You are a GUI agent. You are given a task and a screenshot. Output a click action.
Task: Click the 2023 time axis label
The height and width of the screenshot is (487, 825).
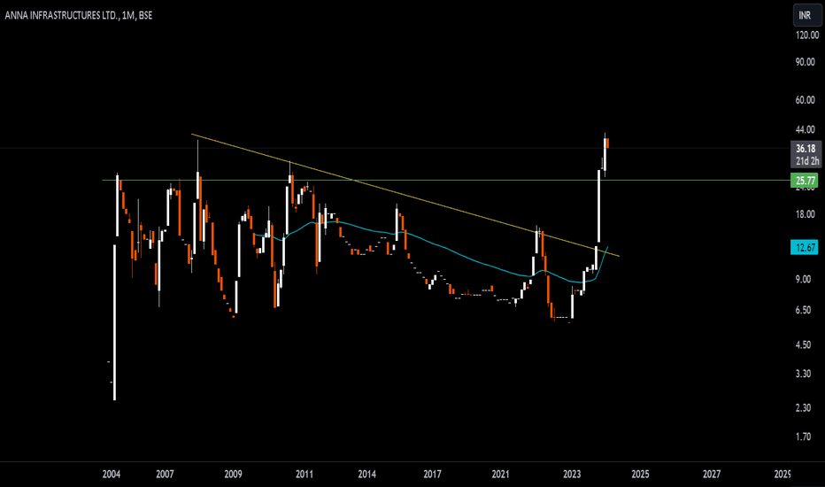pos(572,474)
